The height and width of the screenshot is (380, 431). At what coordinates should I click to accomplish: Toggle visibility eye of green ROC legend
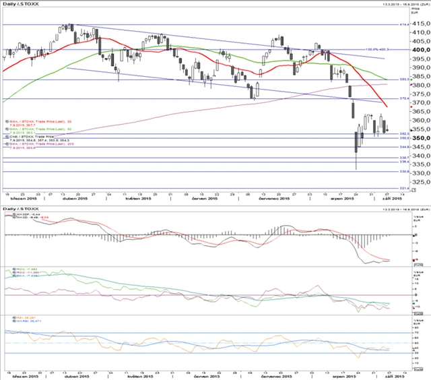point(15,270)
